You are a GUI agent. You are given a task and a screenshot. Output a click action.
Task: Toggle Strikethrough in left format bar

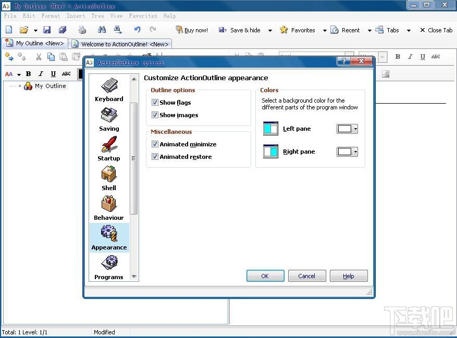click(66, 74)
